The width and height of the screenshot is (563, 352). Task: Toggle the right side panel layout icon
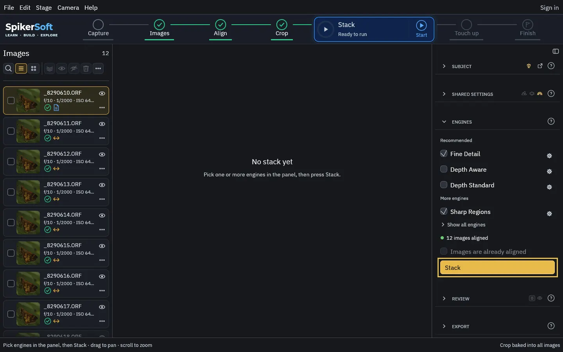point(556,51)
